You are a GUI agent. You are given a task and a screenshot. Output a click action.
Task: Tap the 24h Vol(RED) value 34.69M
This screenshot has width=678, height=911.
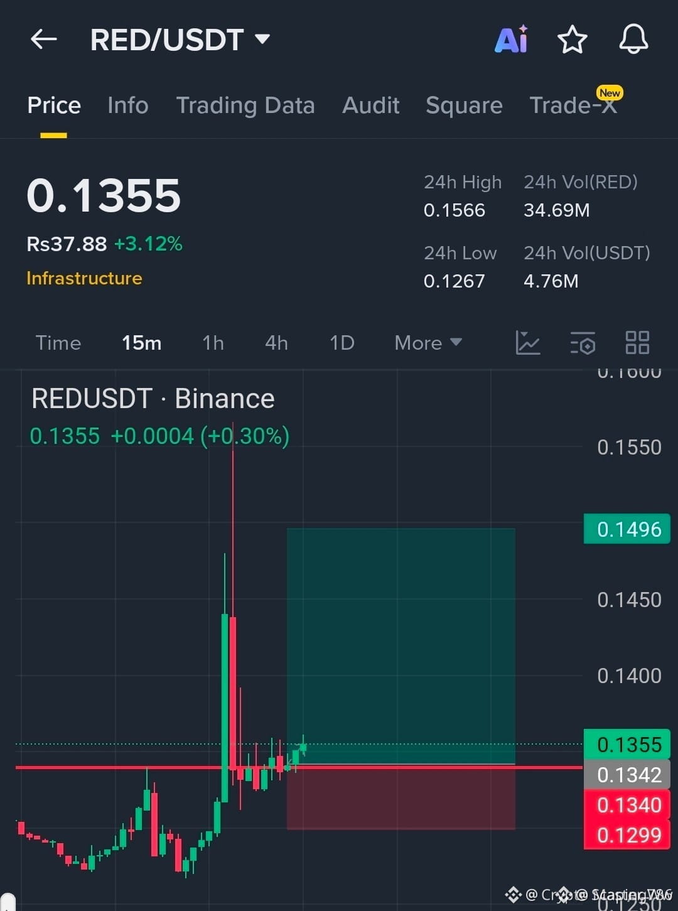(x=557, y=210)
